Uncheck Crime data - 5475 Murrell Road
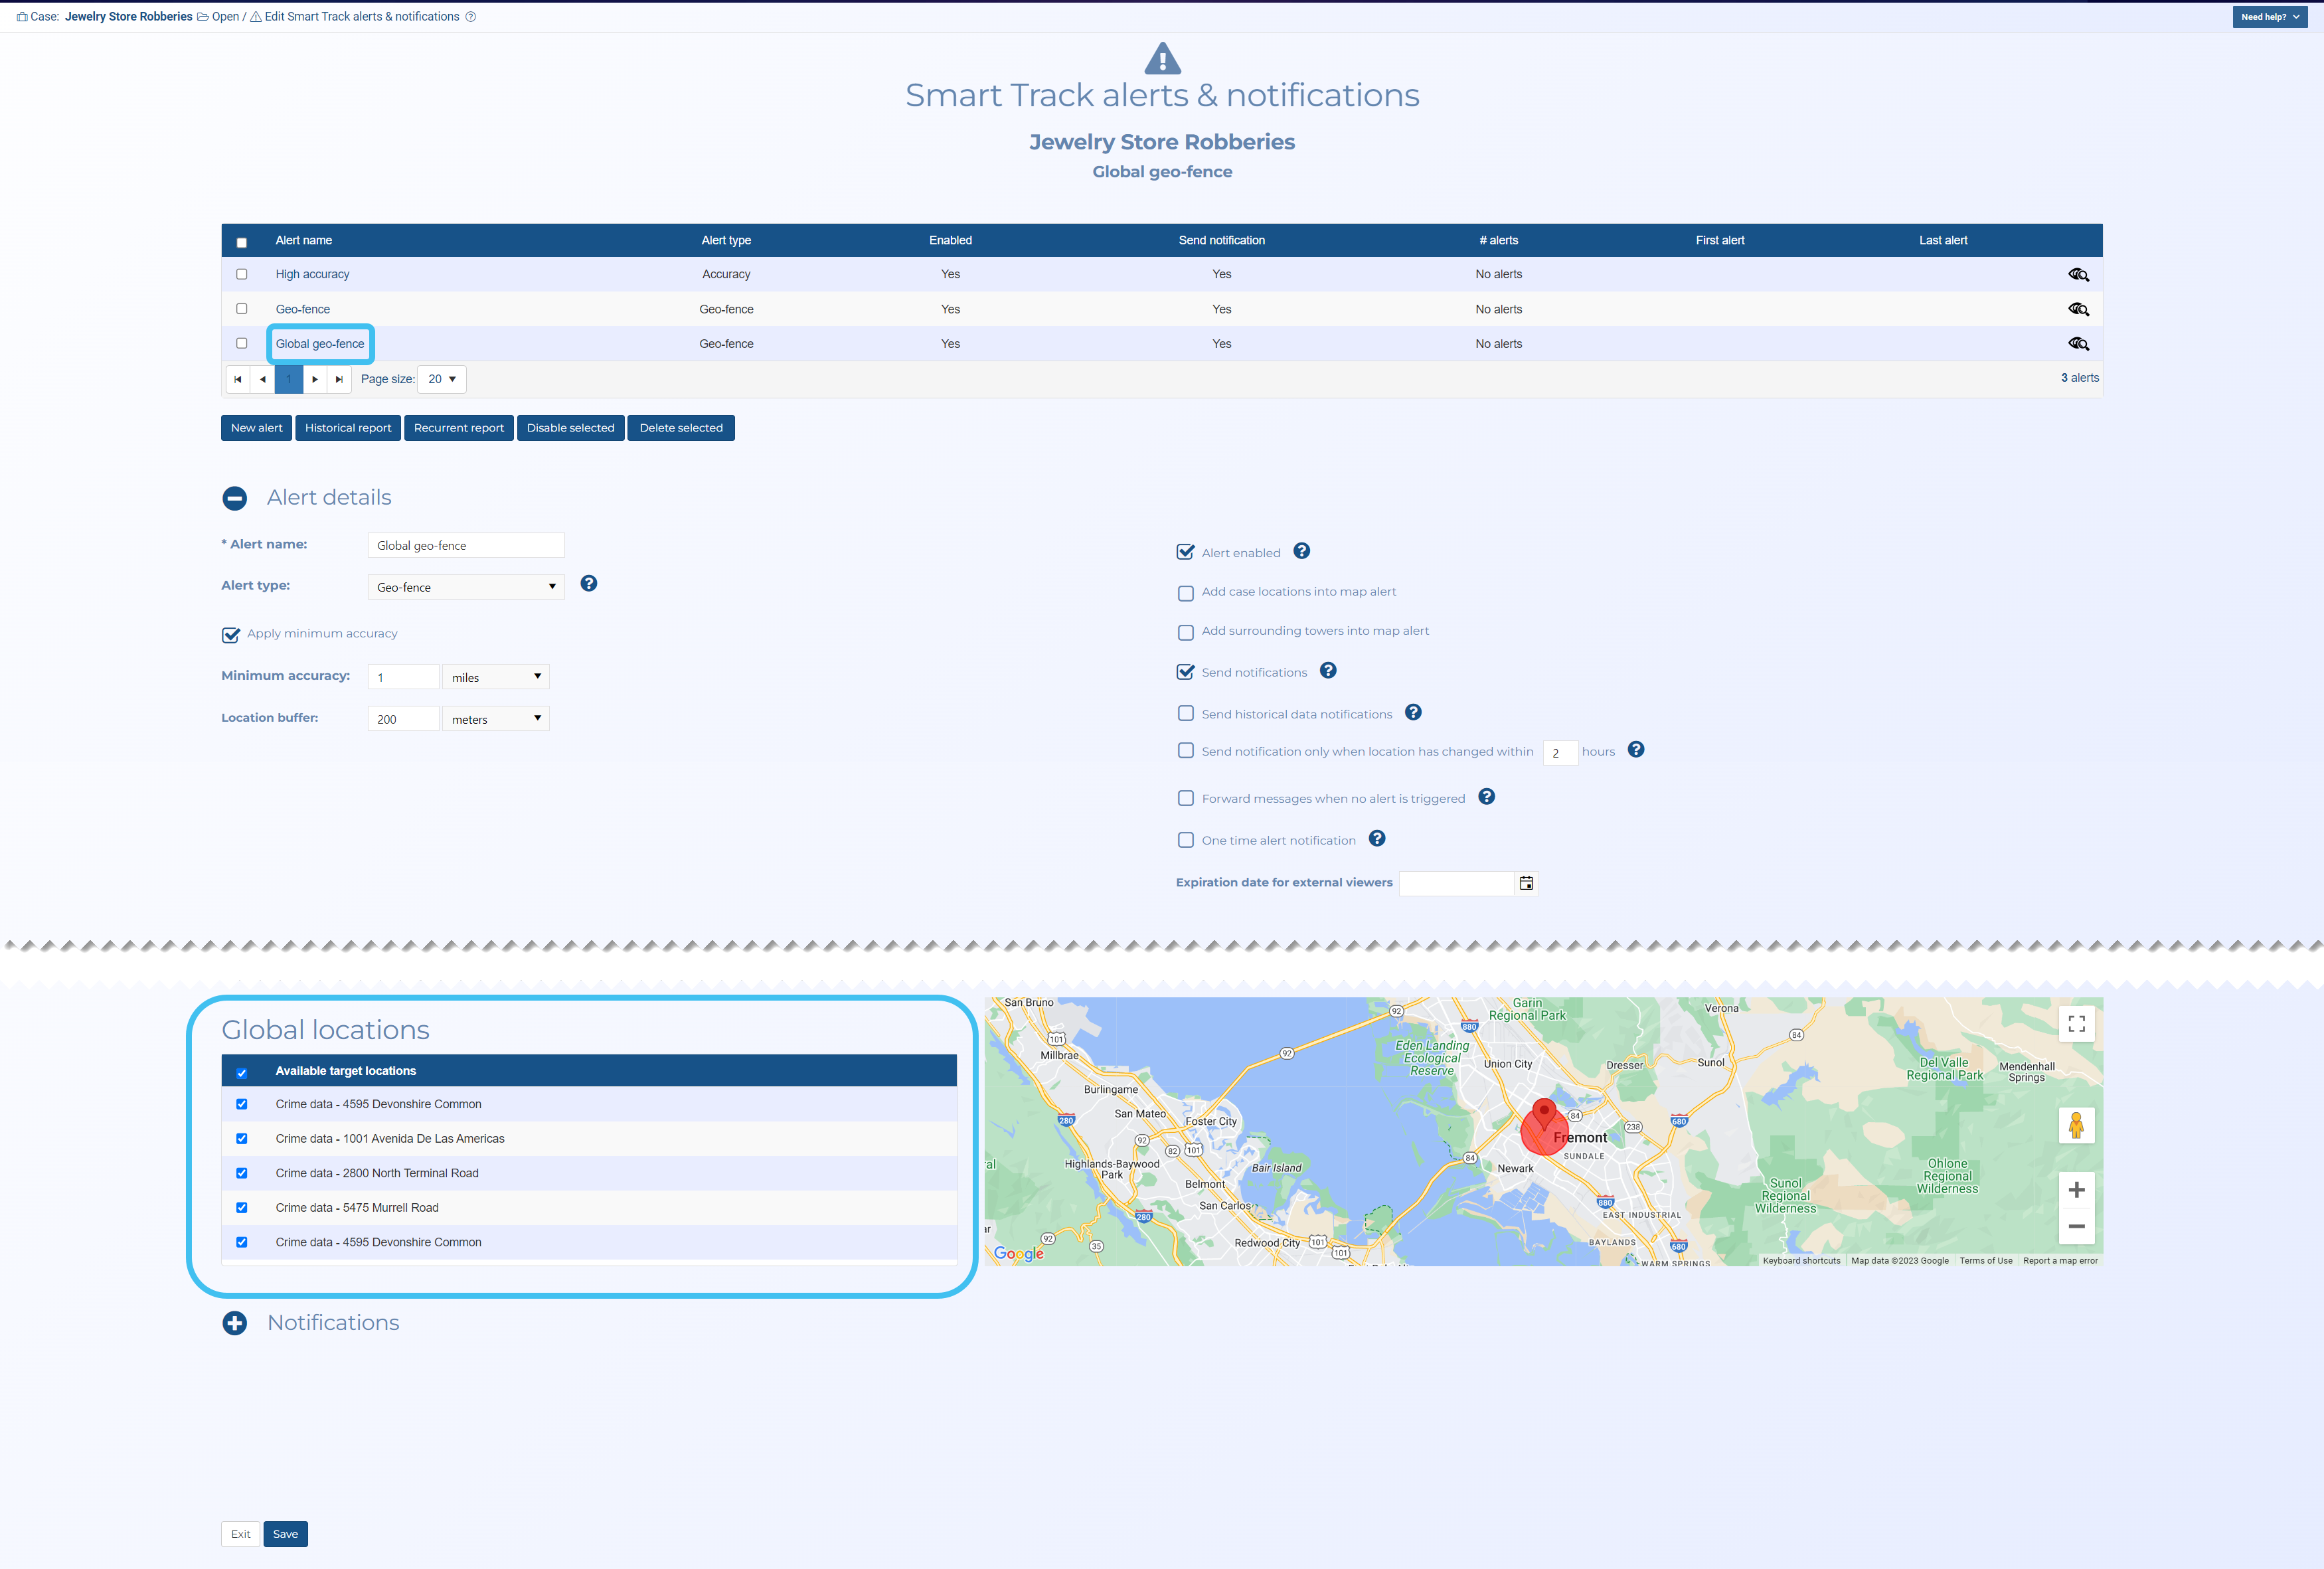 pos(242,1208)
